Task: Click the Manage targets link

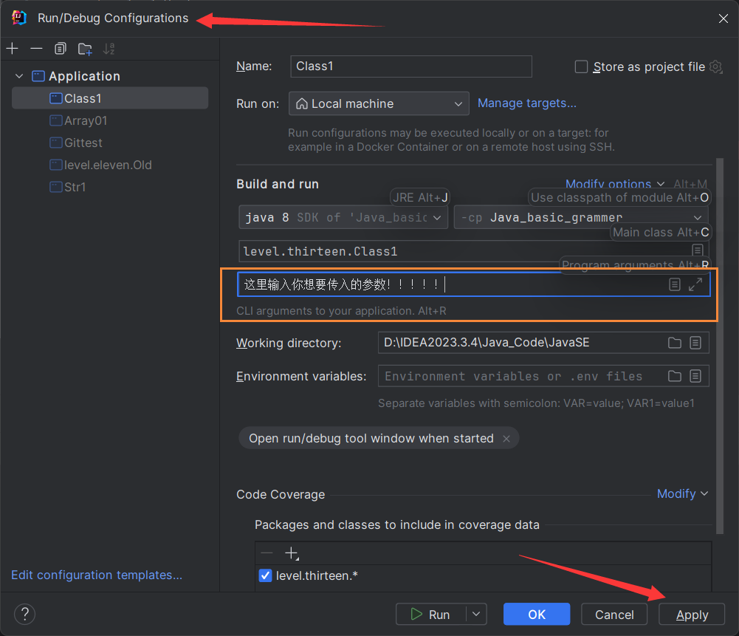Action: (x=527, y=103)
